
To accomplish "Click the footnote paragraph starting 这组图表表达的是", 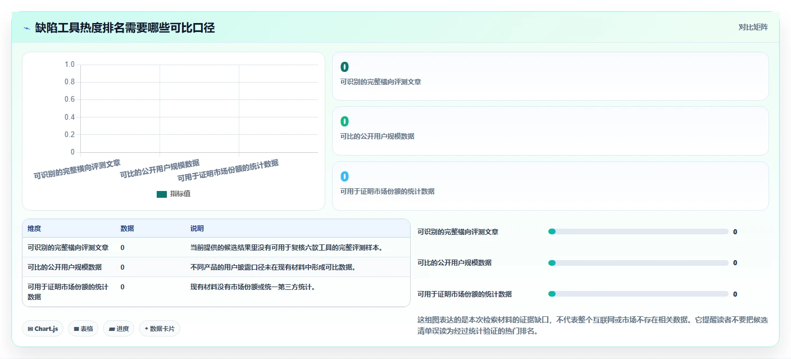I will 593,325.
